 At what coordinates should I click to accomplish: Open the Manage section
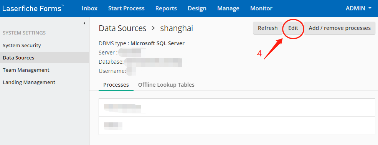coord(228,8)
